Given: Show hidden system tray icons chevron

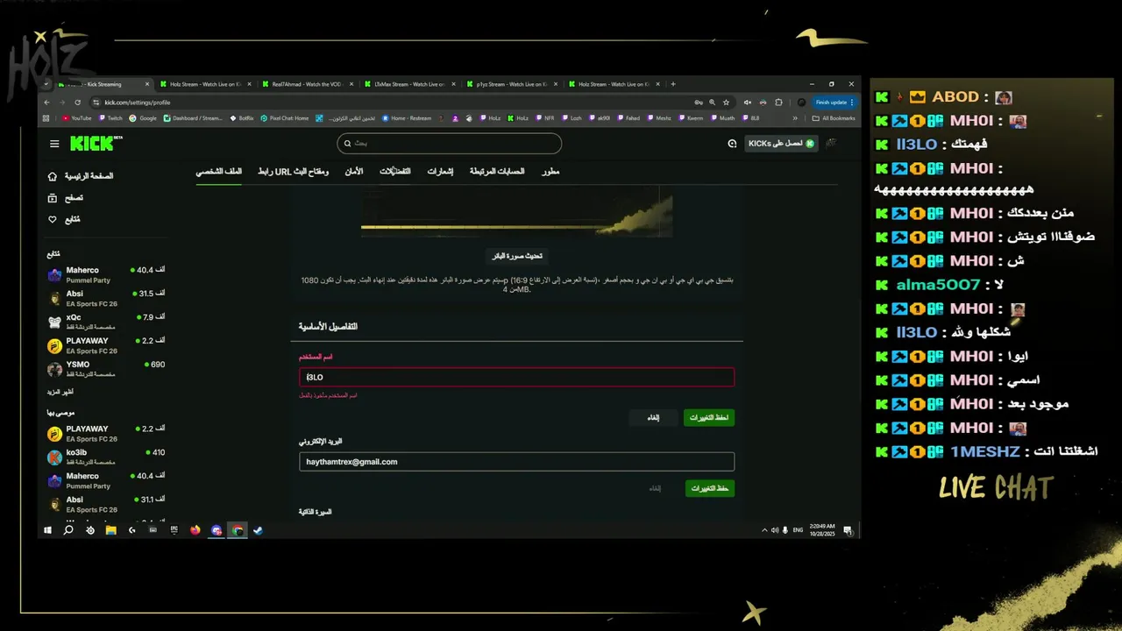Looking at the screenshot, I should [764, 530].
